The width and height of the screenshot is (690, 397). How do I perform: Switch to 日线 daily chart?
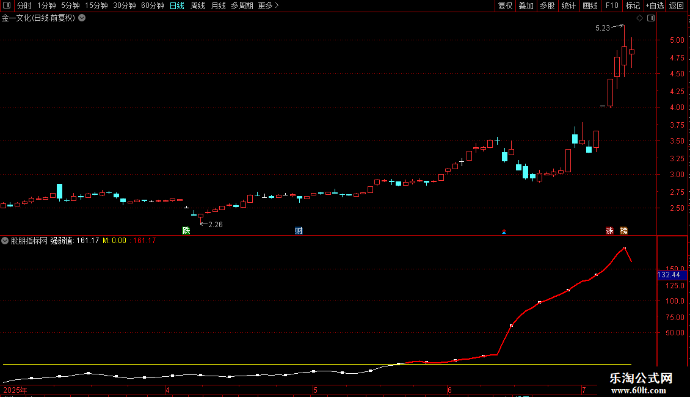[177, 5]
